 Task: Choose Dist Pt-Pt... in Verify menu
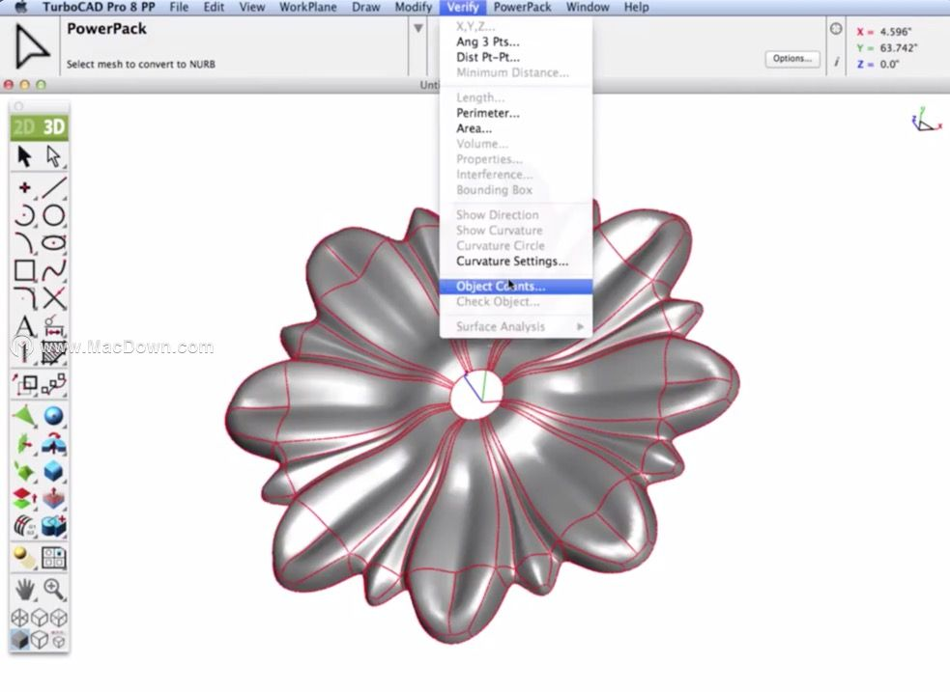pos(516,58)
